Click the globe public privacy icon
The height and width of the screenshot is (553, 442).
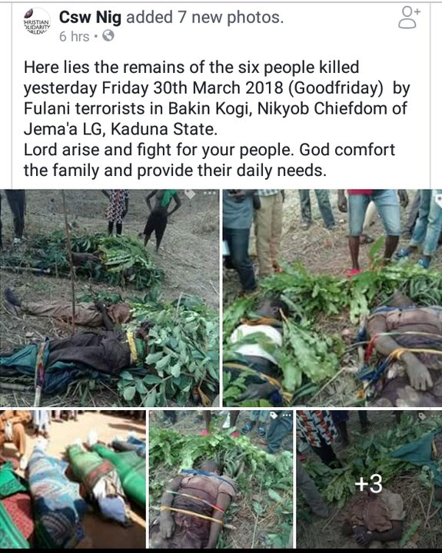(x=108, y=35)
